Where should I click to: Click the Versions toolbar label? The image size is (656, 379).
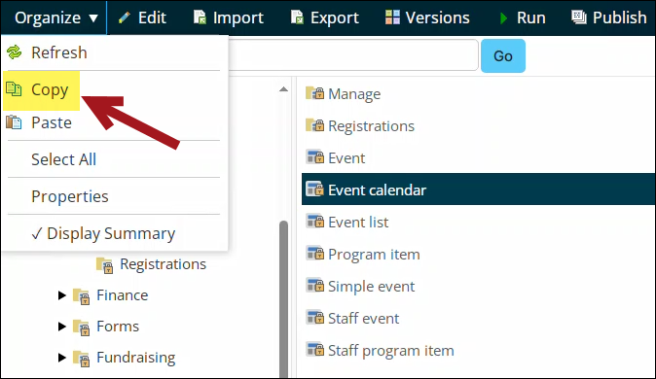tap(438, 17)
